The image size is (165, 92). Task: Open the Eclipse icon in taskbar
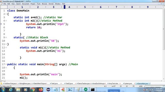coord(48,90)
